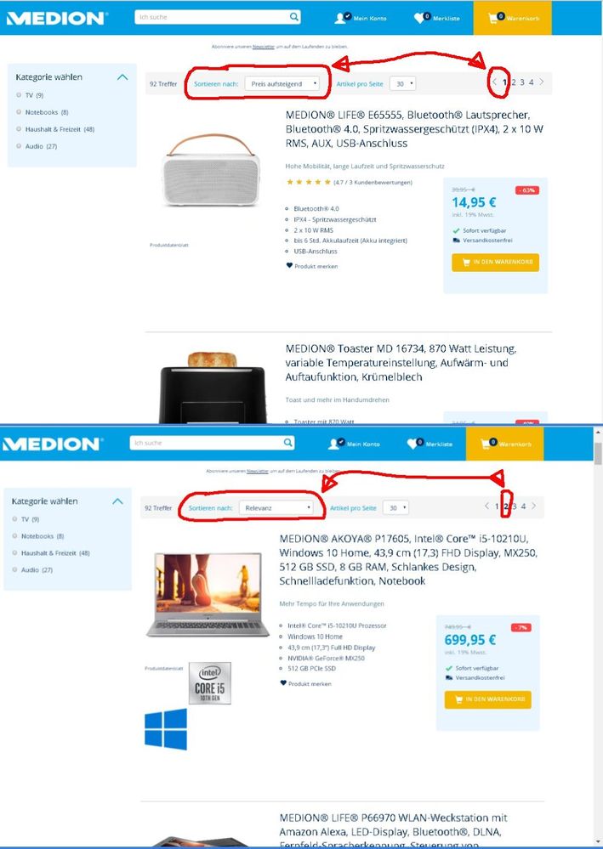Click the browser's vertical scrollbar thumb
The width and height of the screenshot is (603, 849).
click(598, 453)
